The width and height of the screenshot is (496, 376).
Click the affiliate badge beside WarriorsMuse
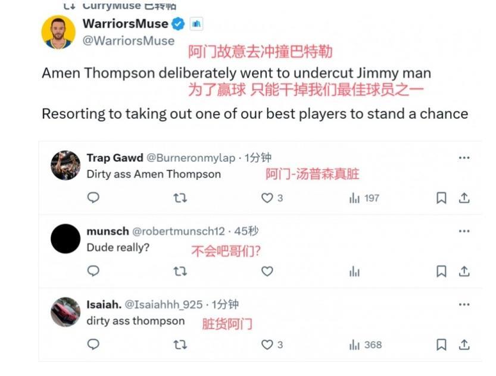(x=196, y=24)
